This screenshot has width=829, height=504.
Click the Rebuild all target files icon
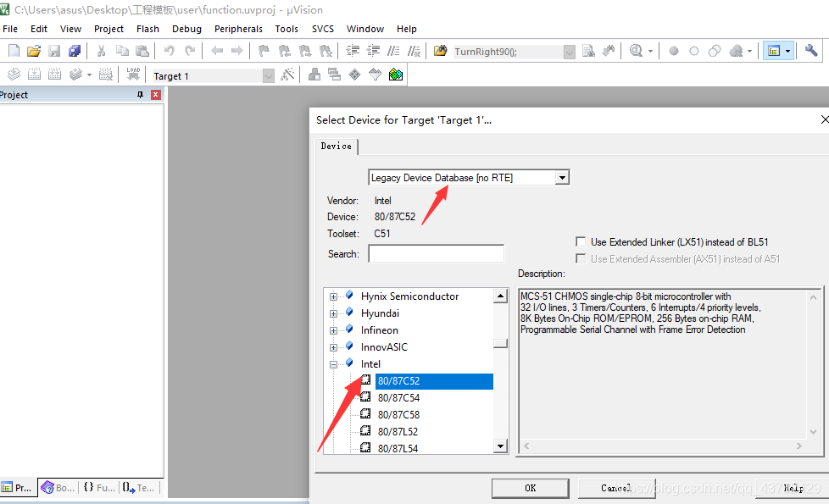tap(54, 75)
